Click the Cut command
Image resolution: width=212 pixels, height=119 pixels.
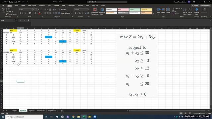coord(8,9)
